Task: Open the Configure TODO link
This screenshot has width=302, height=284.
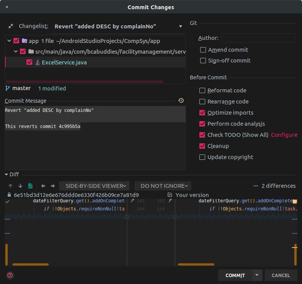Action: pyautogui.click(x=284, y=135)
